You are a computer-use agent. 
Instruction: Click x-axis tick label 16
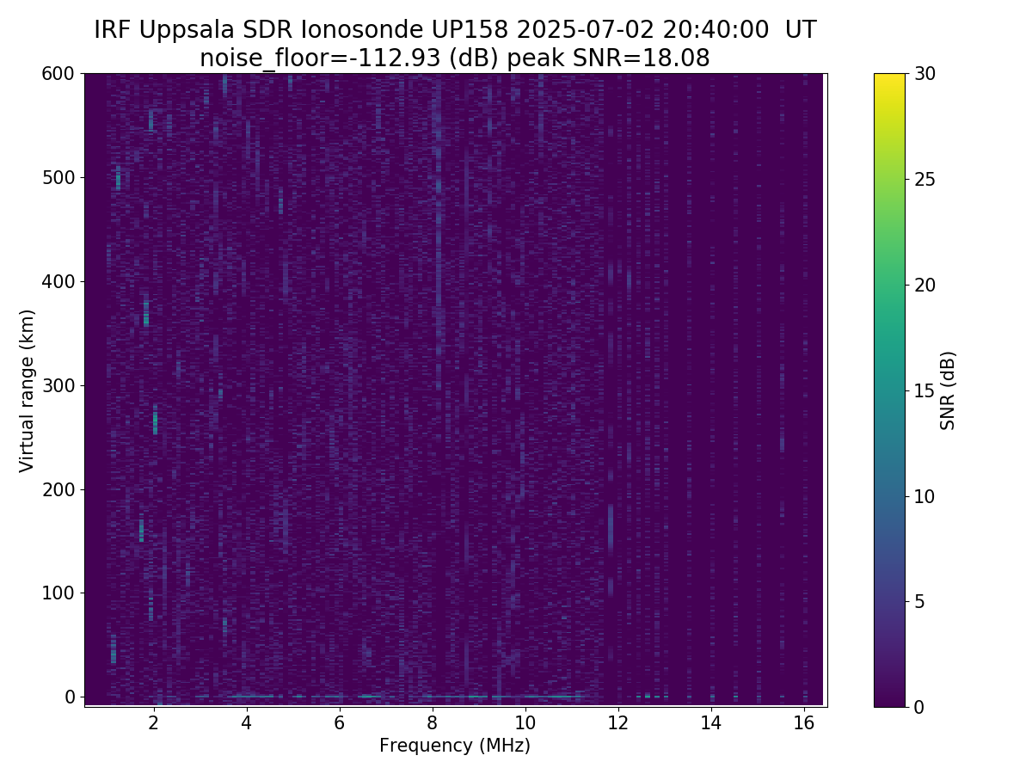pyautogui.click(x=804, y=722)
